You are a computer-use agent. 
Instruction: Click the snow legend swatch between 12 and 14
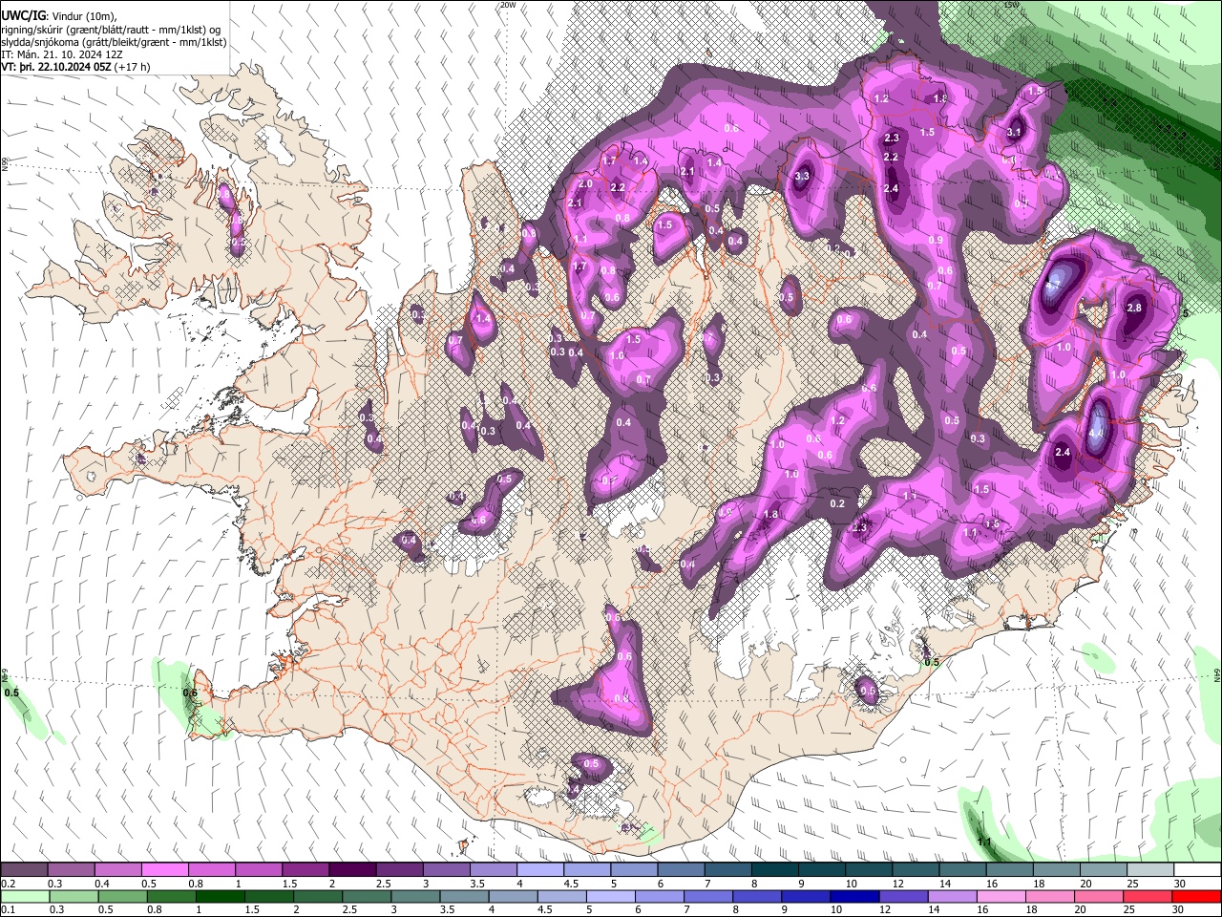pos(914,870)
